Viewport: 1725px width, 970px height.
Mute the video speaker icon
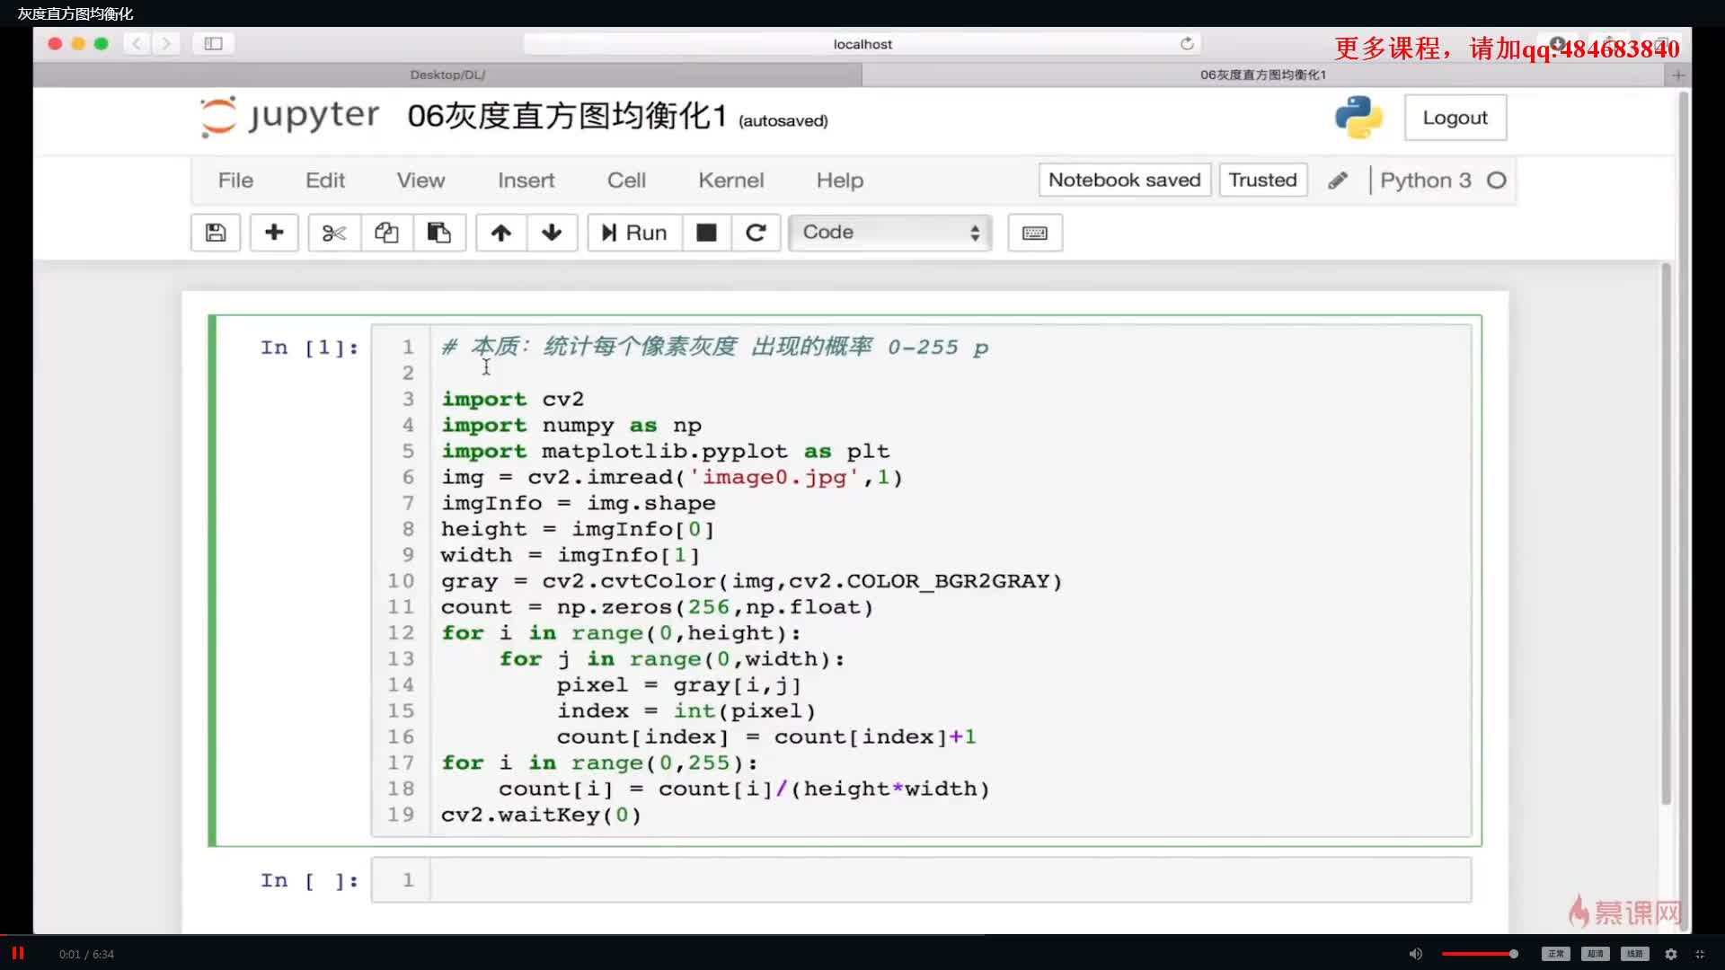[1416, 954]
